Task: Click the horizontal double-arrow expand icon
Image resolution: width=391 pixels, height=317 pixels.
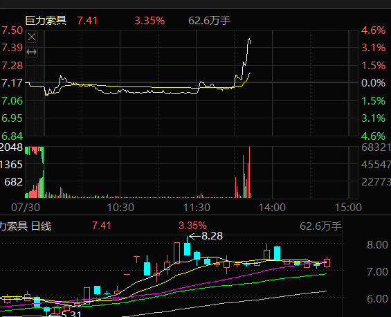Action: (x=32, y=52)
